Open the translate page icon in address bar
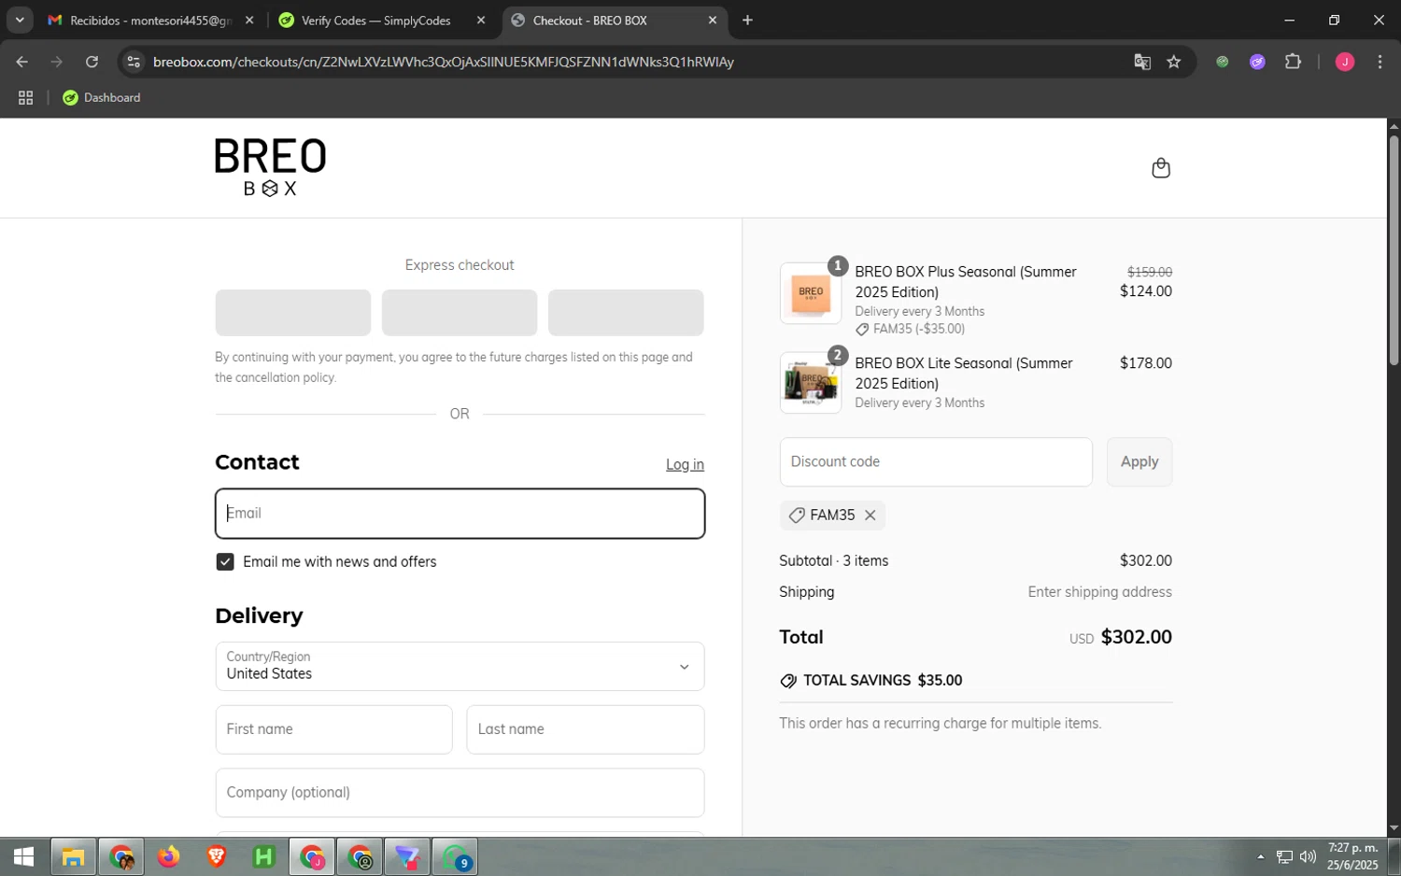 pyautogui.click(x=1141, y=62)
